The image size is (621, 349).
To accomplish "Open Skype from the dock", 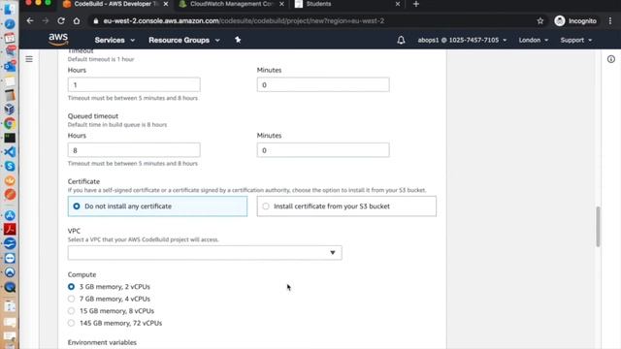I will pos(10,166).
